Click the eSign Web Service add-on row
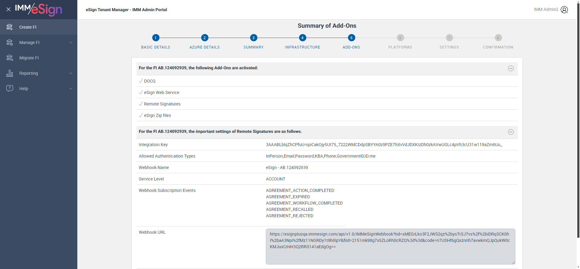Screen dimensions: 580x269 (x=327, y=92)
